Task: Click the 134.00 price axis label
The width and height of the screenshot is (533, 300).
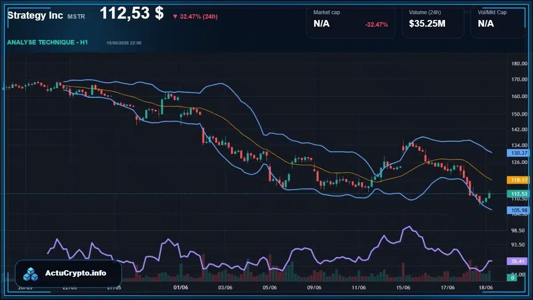Action: click(x=519, y=145)
